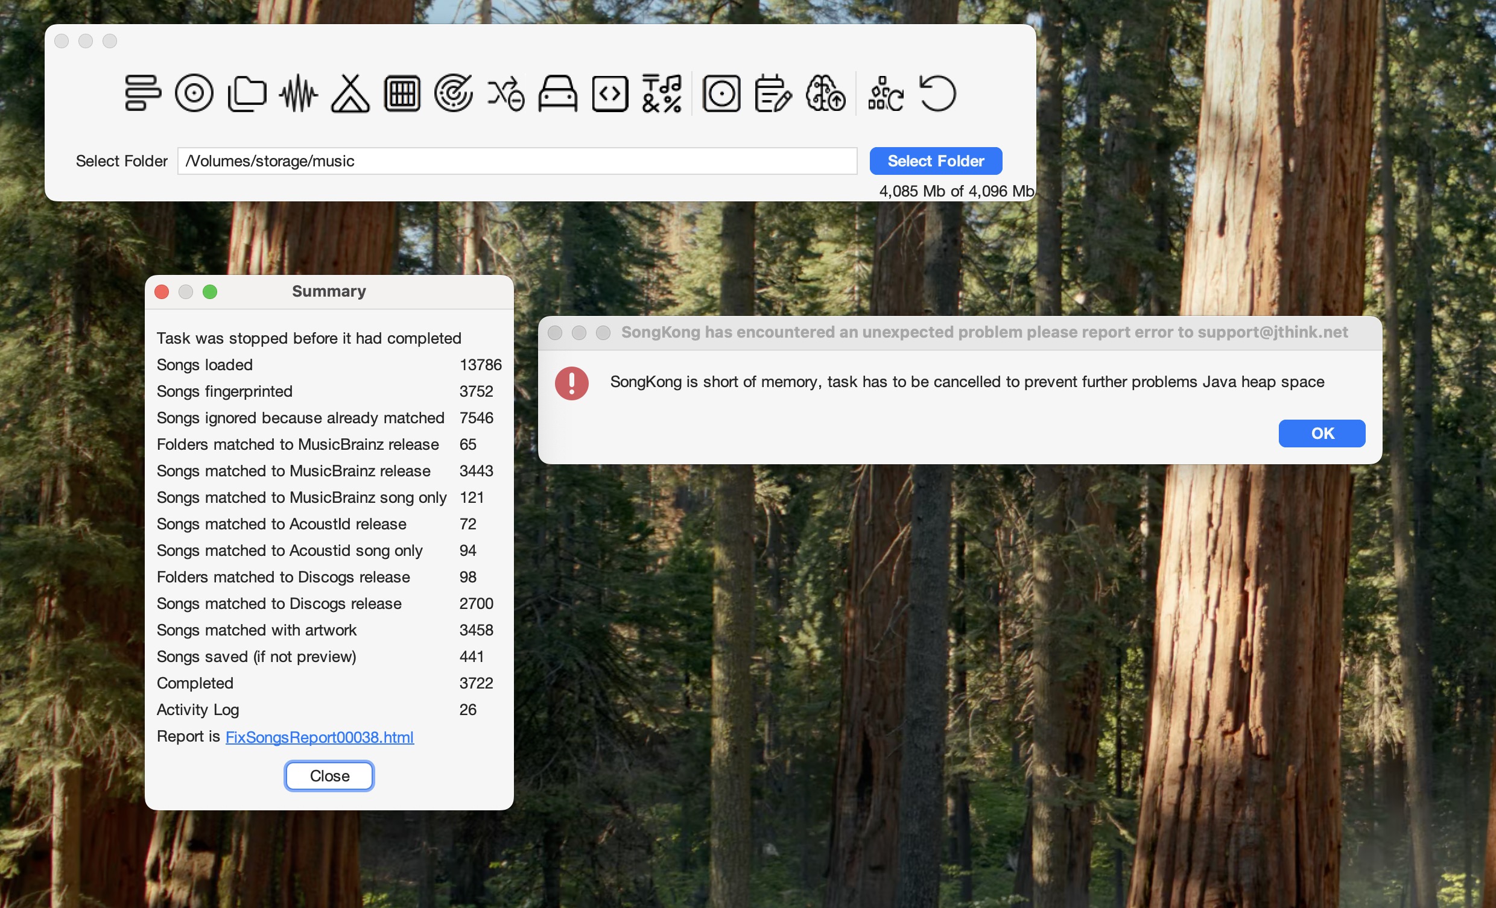
Task: Click the 'Activity Log' row label
Action: coord(198,710)
